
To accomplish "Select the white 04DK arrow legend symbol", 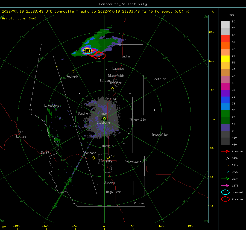I will click(x=225, y=158).
